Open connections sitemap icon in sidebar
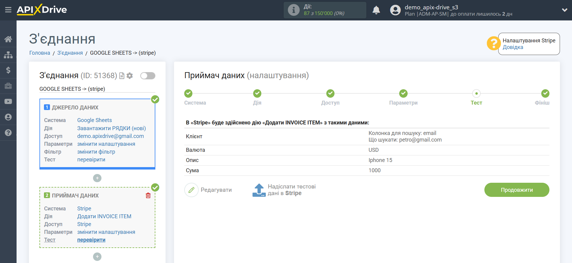The image size is (572, 263). pyautogui.click(x=8, y=55)
